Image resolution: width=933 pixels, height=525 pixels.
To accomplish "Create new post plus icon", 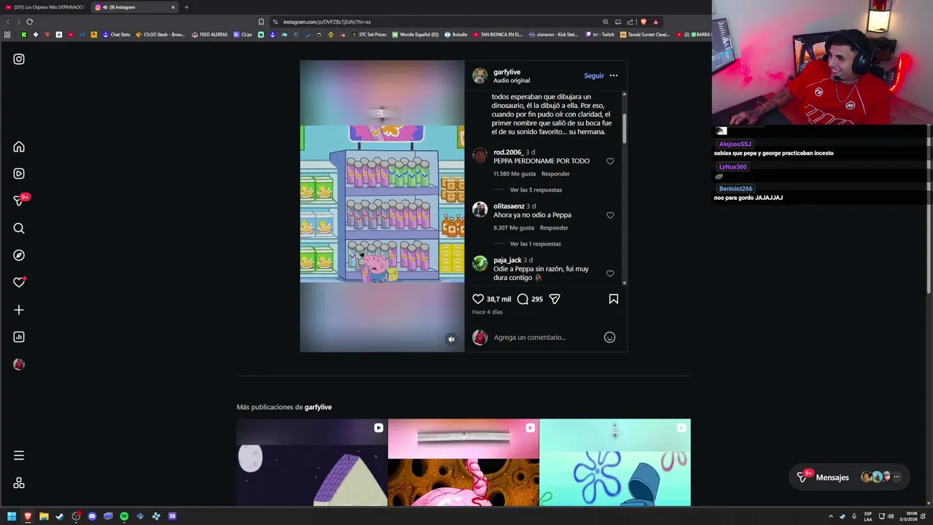I will pyautogui.click(x=19, y=310).
